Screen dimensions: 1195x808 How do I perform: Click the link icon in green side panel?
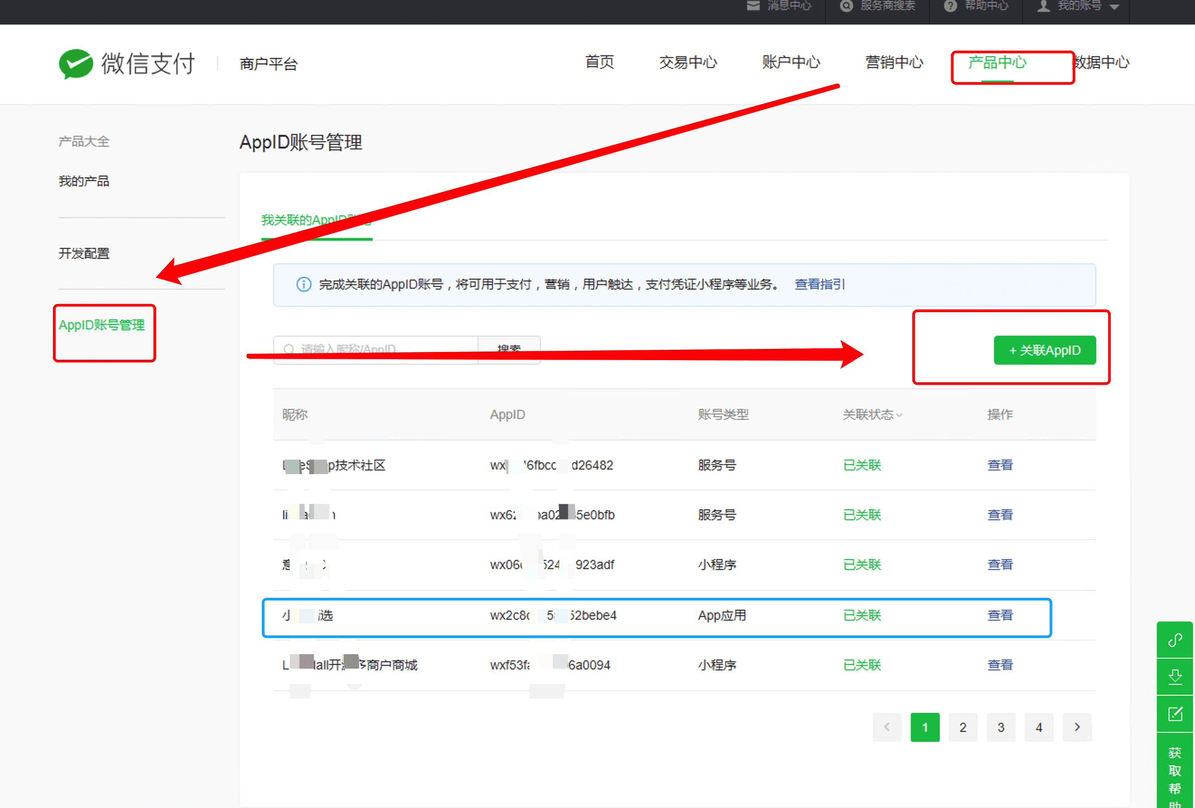(1175, 640)
